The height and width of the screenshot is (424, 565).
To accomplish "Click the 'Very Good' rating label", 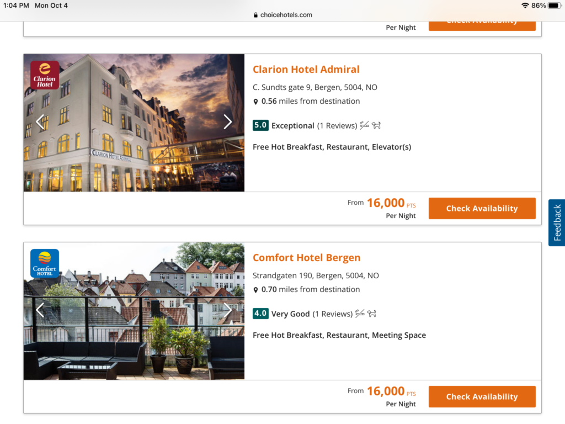I will coord(290,314).
